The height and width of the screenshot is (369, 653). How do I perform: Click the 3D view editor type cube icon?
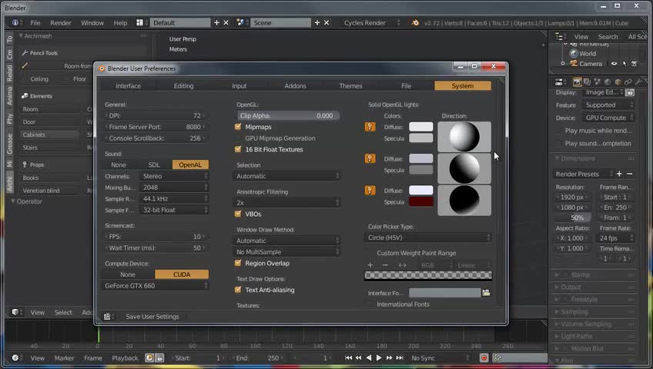(15, 312)
